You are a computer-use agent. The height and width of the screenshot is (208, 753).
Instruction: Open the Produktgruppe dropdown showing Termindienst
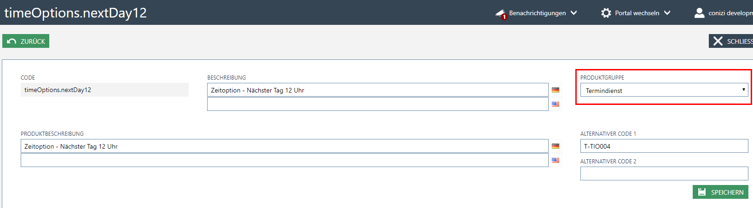664,90
